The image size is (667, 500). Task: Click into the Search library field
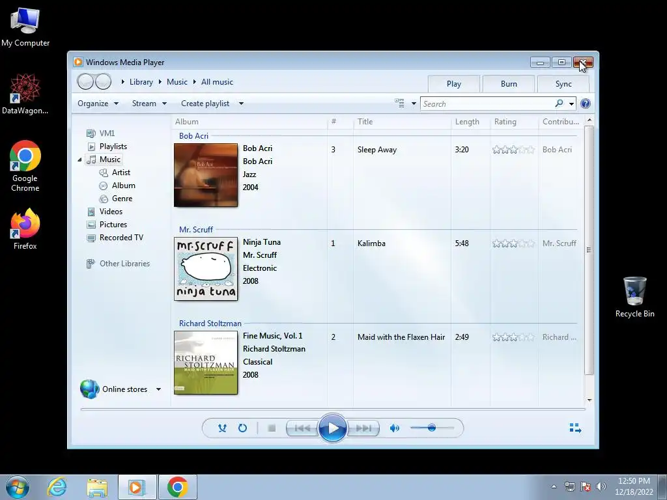tap(487, 104)
